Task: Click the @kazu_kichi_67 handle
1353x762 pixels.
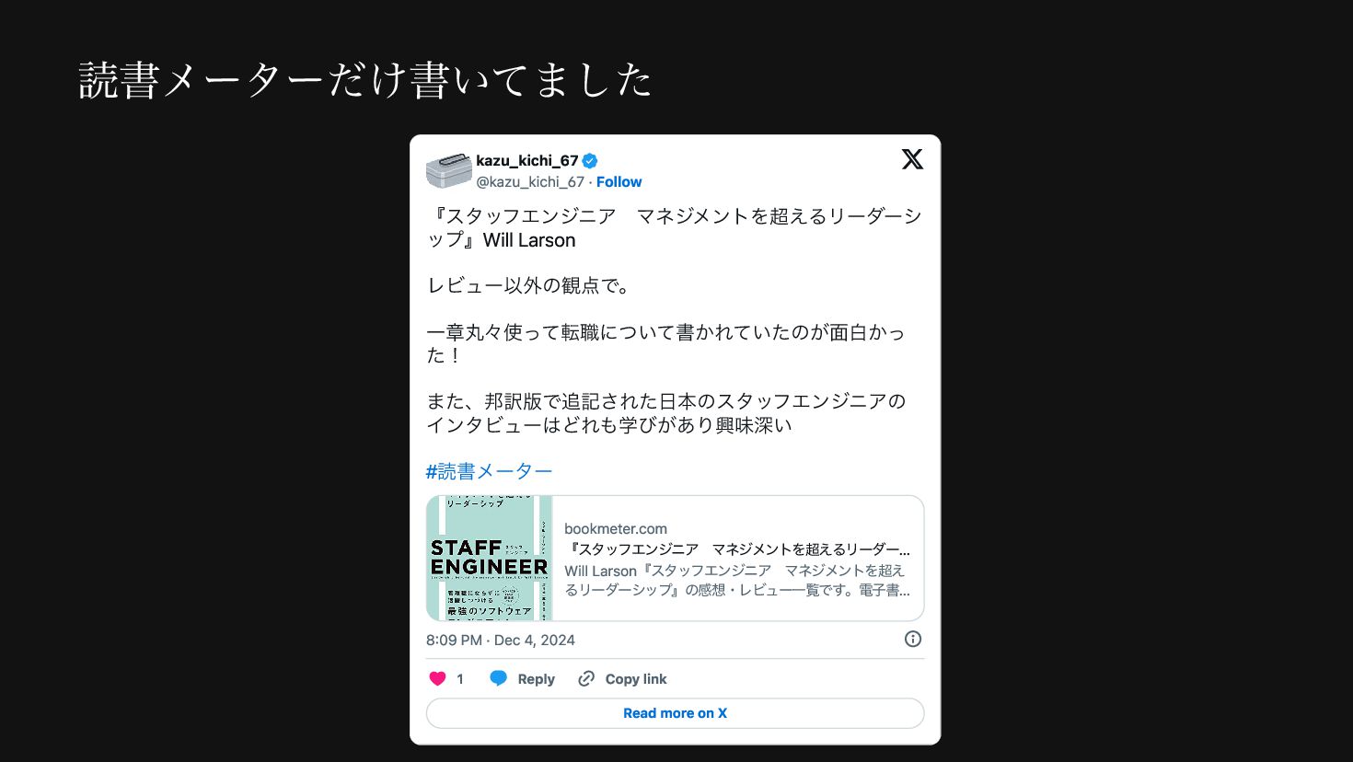Action: point(530,182)
